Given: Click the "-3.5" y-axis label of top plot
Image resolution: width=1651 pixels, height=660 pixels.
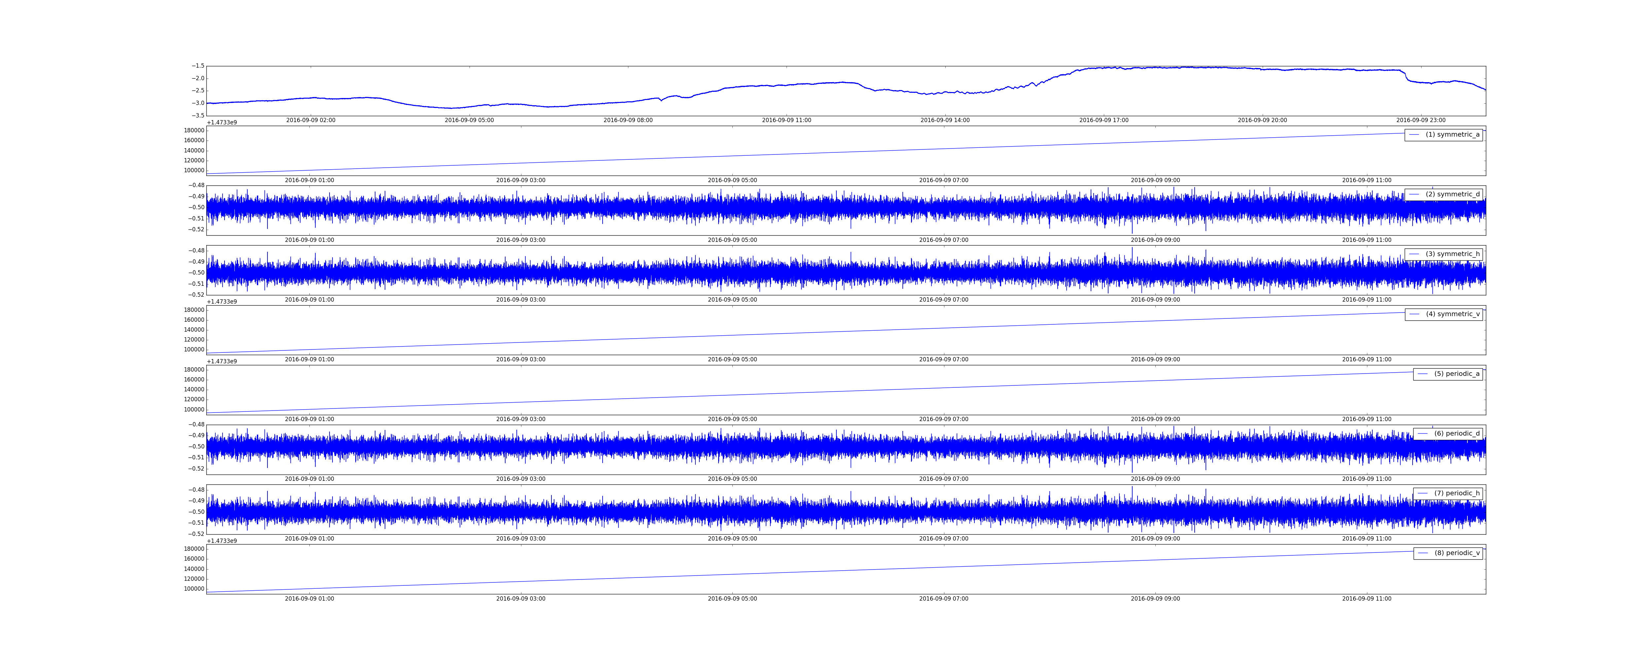Looking at the screenshot, I should point(197,115).
